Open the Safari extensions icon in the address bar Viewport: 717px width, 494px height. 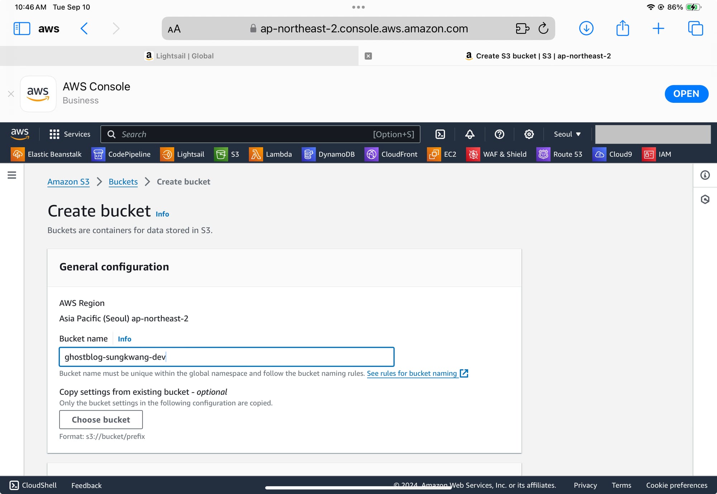pyautogui.click(x=522, y=28)
